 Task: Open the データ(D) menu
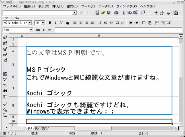[x=106, y=6]
